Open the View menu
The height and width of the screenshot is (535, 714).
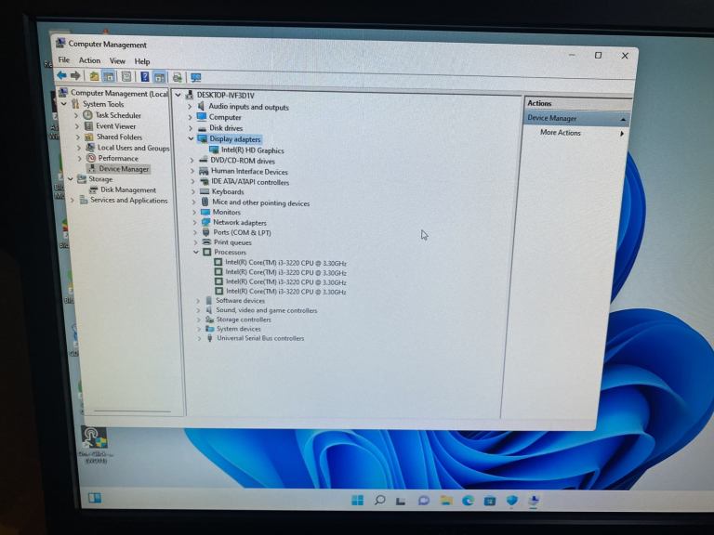(117, 61)
